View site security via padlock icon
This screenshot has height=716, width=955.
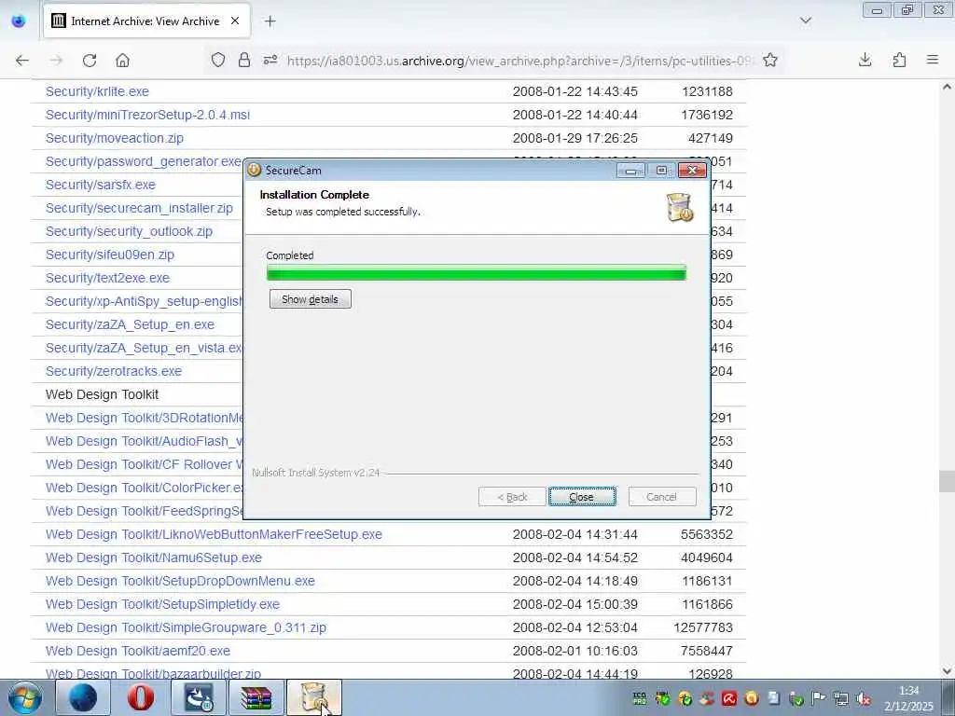[244, 61]
